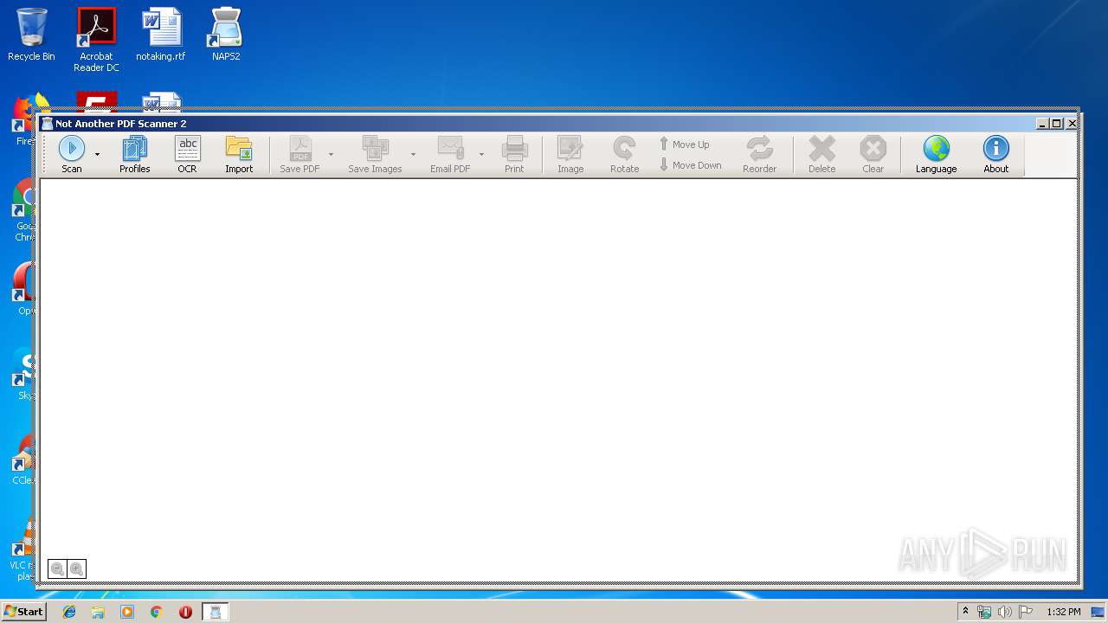Click the Save Images toolbar icon
The height and width of the screenshot is (623, 1108).
375,155
